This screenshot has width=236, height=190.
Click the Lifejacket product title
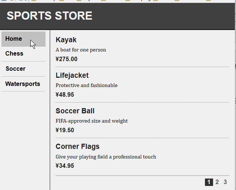(x=72, y=76)
